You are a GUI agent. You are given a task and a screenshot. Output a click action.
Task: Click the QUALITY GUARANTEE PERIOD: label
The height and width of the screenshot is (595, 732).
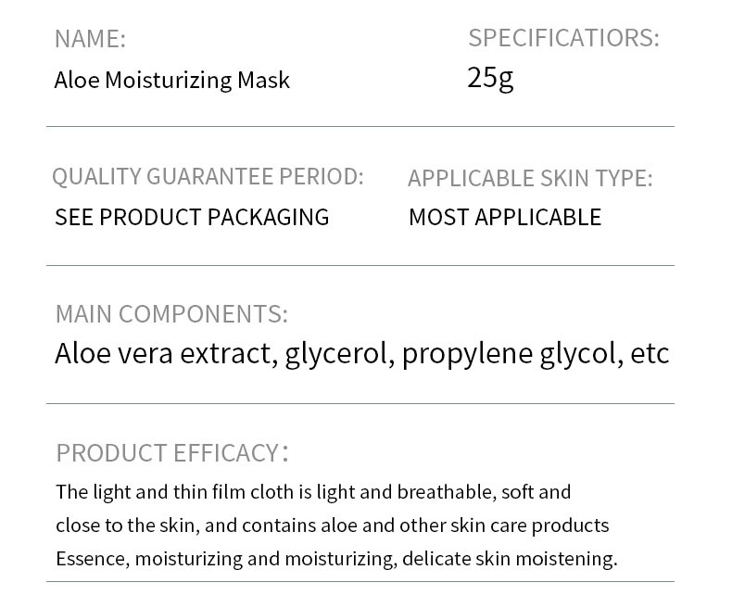tap(208, 176)
